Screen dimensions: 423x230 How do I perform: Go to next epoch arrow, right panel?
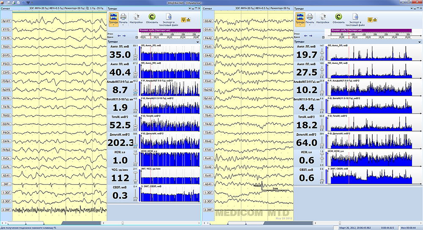click(311, 36)
